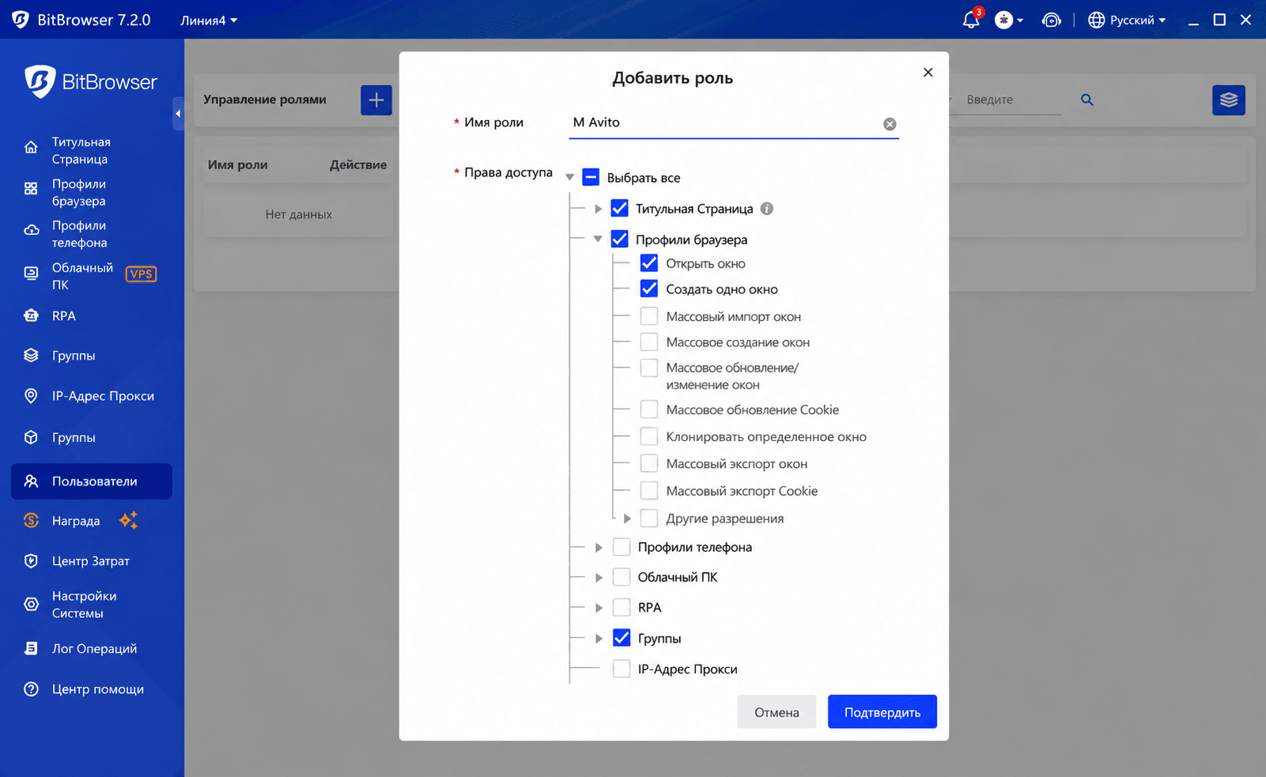Open Титульная Страница via the home icon

pos(31,147)
